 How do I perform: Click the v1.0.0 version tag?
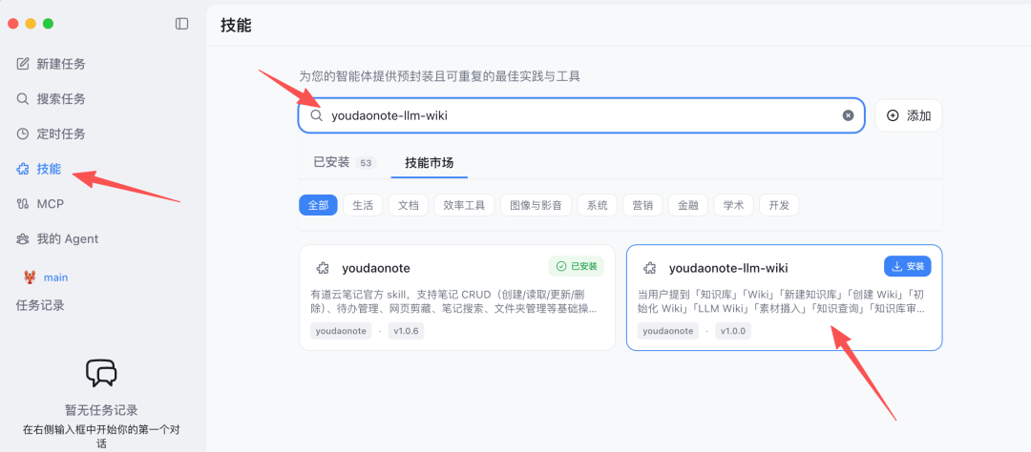733,331
